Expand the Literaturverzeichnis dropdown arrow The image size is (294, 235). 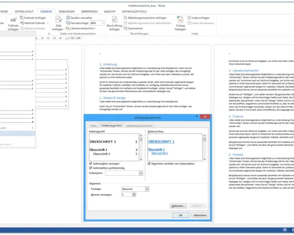click(x=95, y=28)
